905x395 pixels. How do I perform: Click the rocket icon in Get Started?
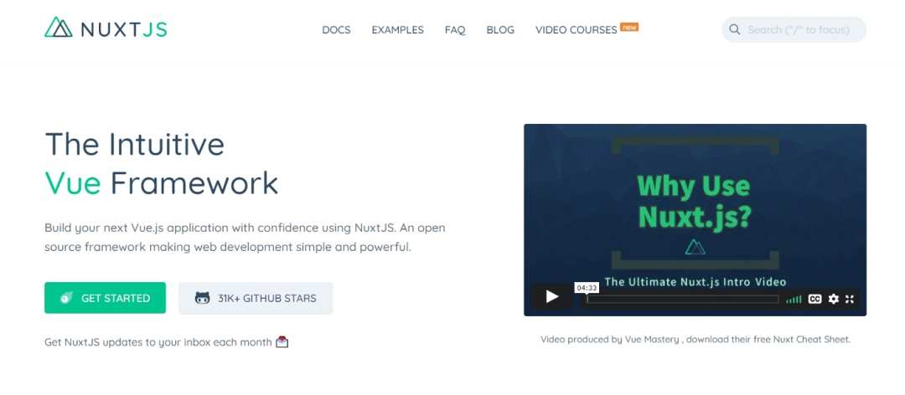coord(66,298)
